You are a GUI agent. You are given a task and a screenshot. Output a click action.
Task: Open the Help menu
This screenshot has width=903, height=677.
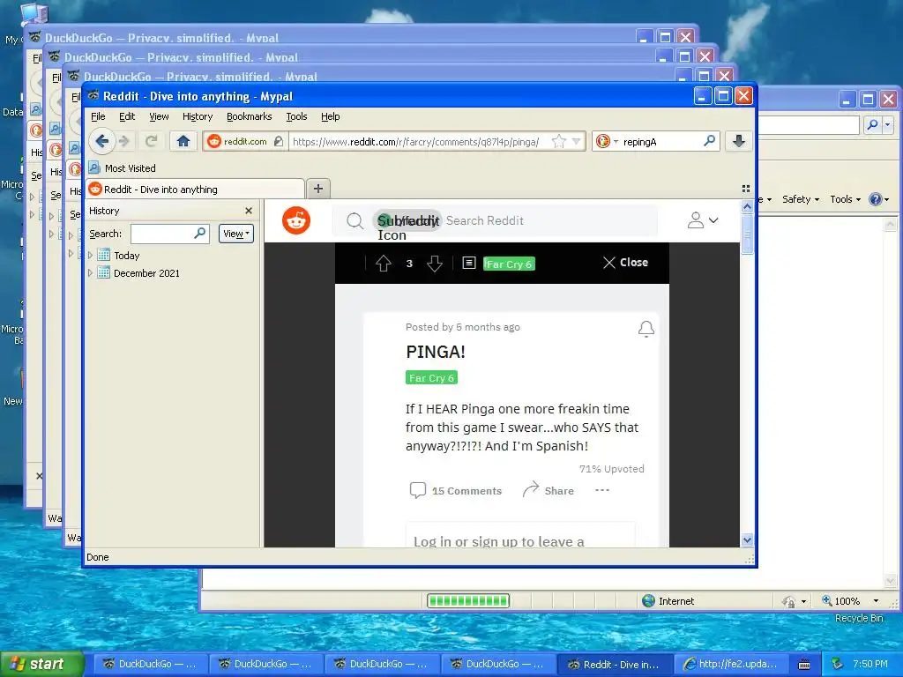coord(330,116)
